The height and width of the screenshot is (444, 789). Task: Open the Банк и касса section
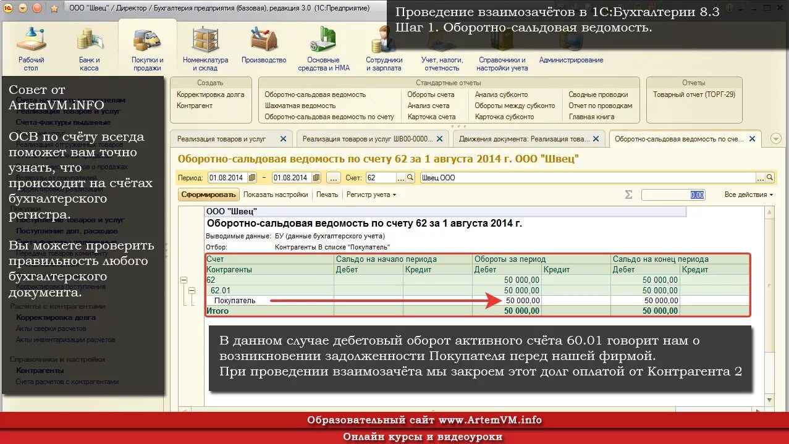point(90,49)
